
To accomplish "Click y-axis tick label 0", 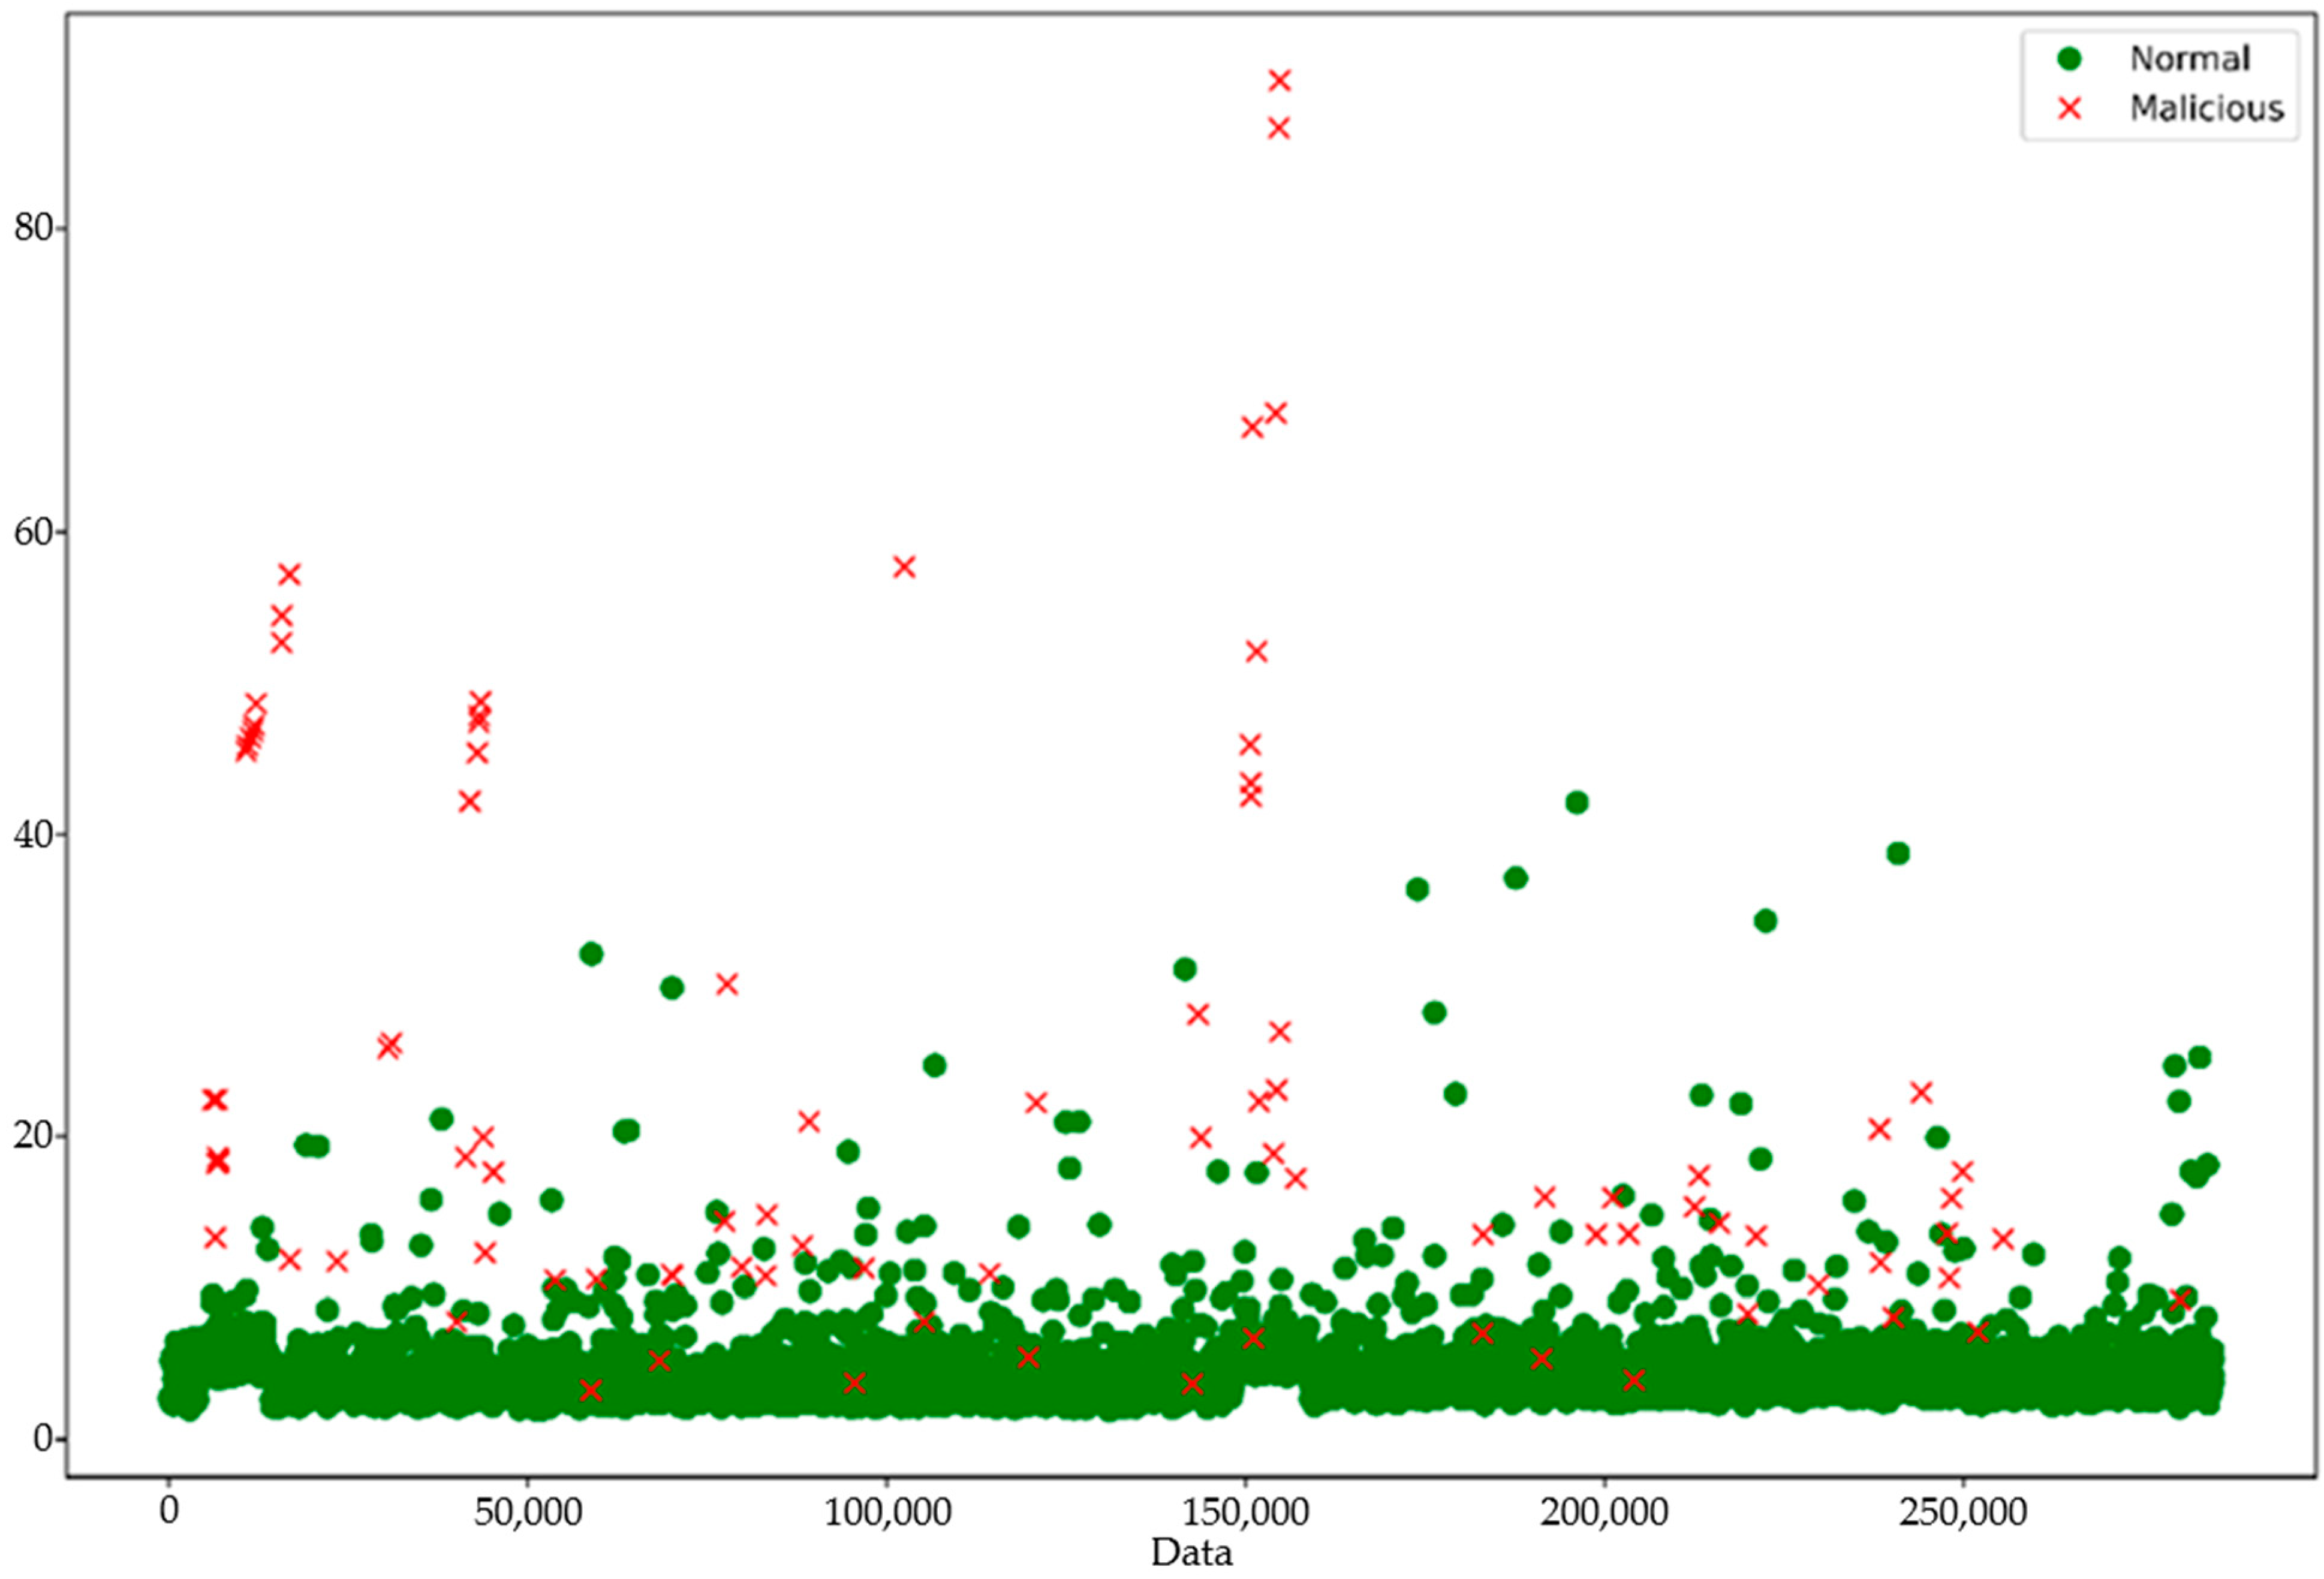I will pos(43,1440).
